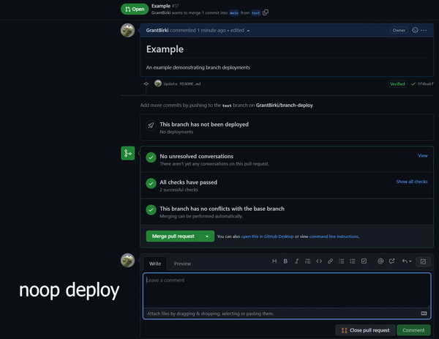Screen dimensions: 439x339
Task: Switch to the Preview tab
Action: pos(182,264)
